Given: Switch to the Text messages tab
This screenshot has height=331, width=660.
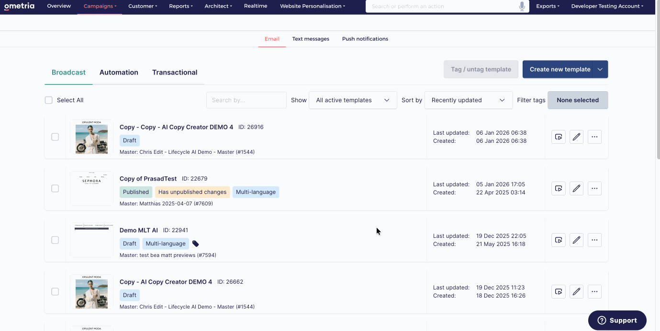Looking at the screenshot, I should [x=311, y=39].
